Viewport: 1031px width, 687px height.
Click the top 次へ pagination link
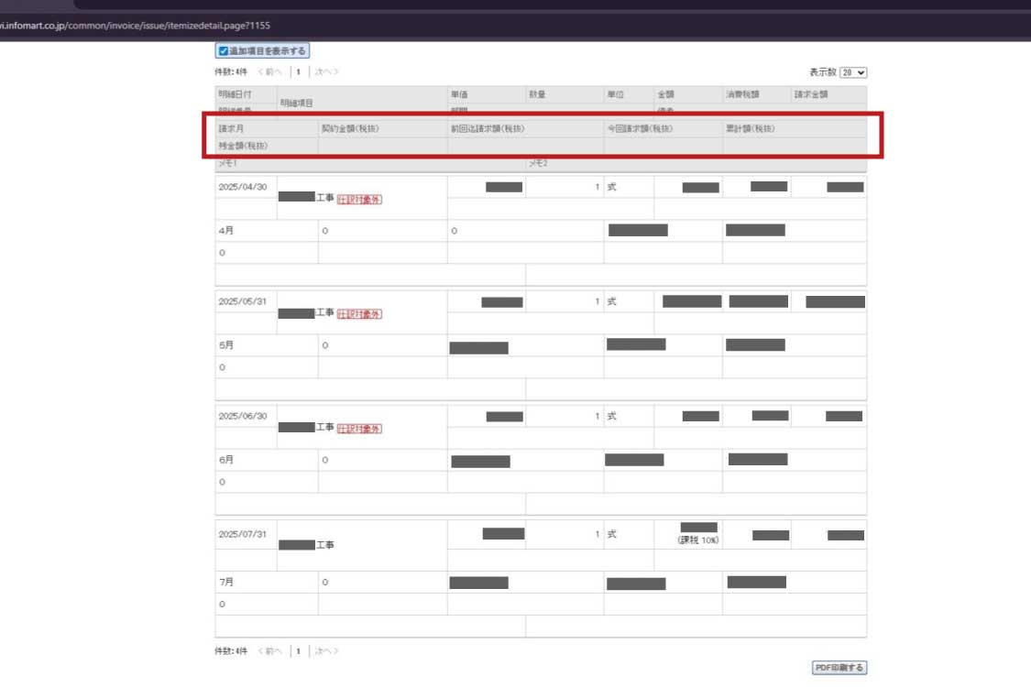pyautogui.click(x=325, y=71)
